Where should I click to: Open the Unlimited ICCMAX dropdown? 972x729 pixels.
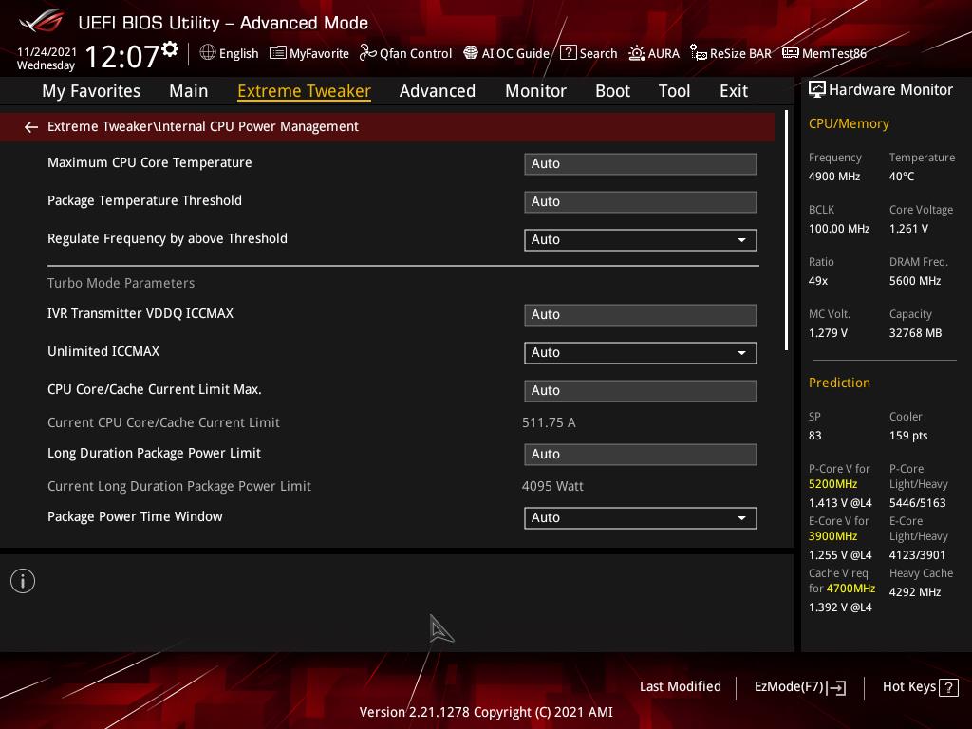(x=640, y=353)
